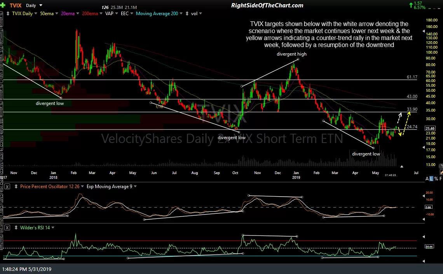Click the 25.3M volume value
Image resolution: width=443 pixels, height=274 pixels.
pos(117,7)
